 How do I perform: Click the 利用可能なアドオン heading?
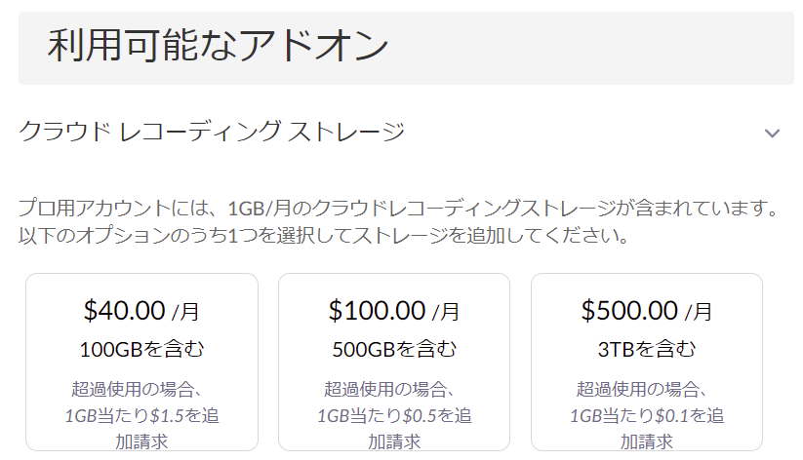tap(219, 46)
